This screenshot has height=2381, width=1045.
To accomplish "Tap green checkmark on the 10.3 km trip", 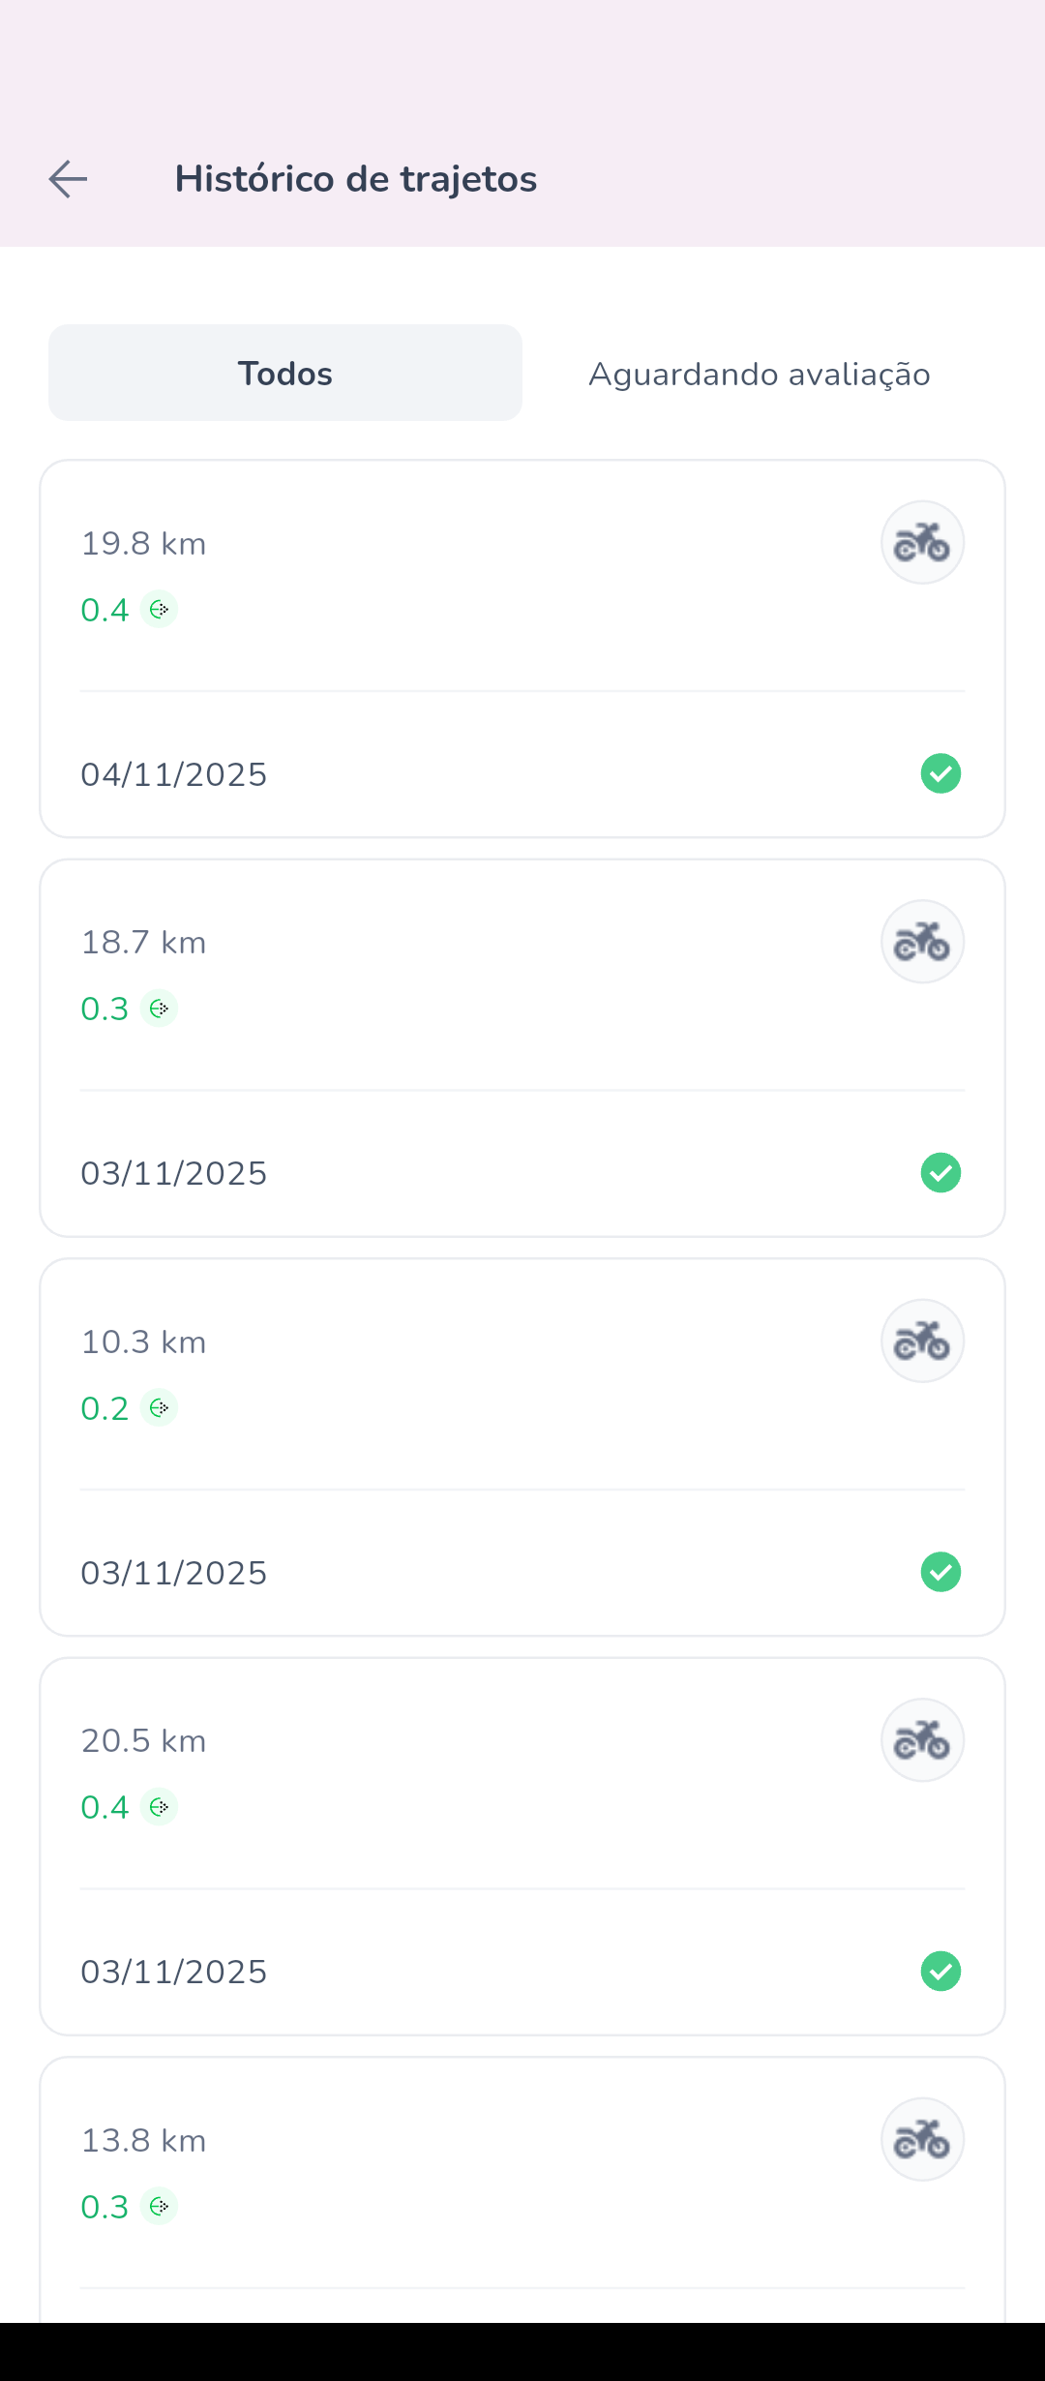I will (x=940, y=1572).
